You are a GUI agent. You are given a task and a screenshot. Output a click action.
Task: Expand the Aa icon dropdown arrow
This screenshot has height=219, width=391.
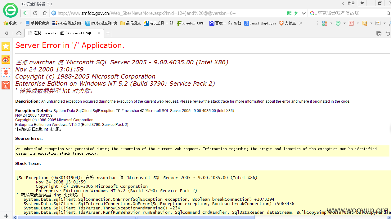[358, 23]
